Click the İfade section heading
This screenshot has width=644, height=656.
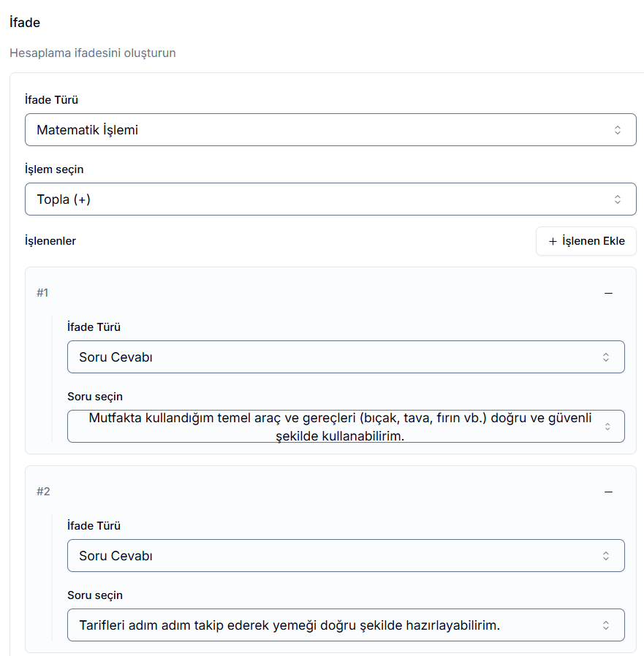(25, 23)
